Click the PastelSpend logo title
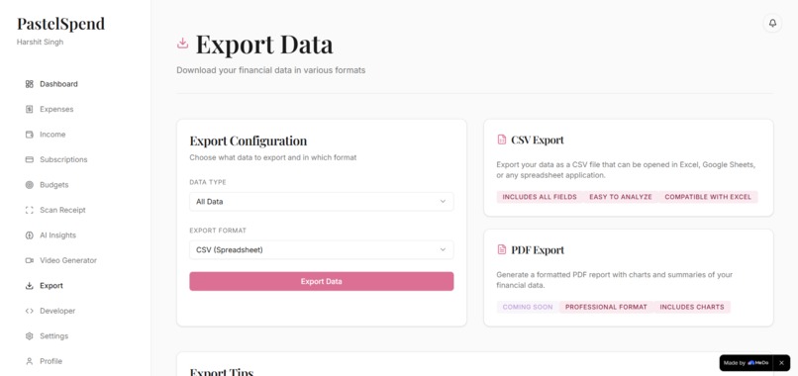 pos(60,24)
